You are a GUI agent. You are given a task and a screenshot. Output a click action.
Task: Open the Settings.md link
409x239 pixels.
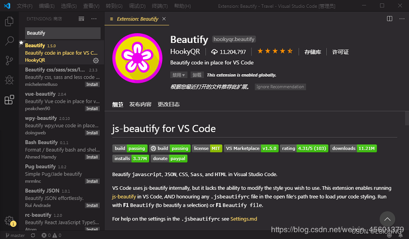click(x=244, y=219)
